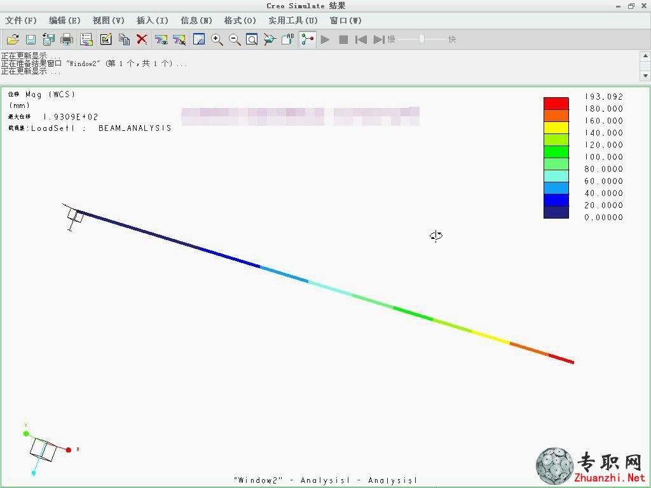Restore the Creo Simulate results window
651x488 pixels.
point(631,6)
